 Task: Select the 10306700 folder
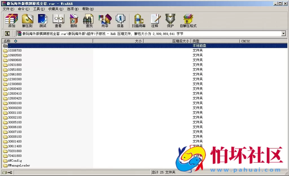[x=15, y=51]
